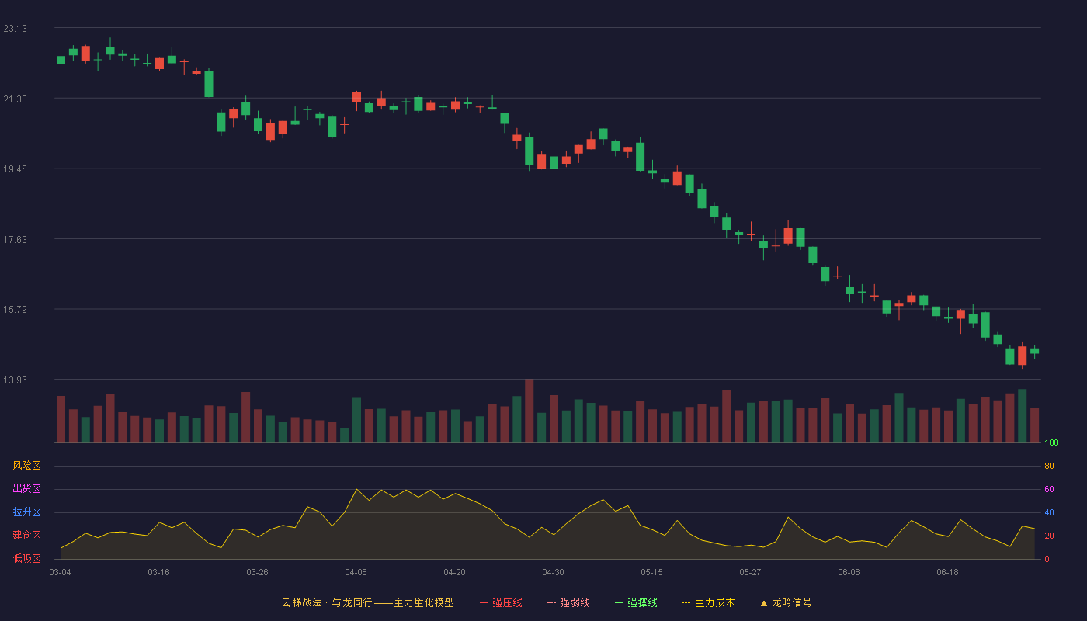The width and height of the screenshot is (1087, 621).
Task: Click the dashed yellow 主力成本 marker
Action: pos(686,602)
